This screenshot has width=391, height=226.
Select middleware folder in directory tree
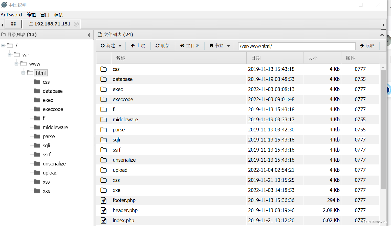pos(55,127)
